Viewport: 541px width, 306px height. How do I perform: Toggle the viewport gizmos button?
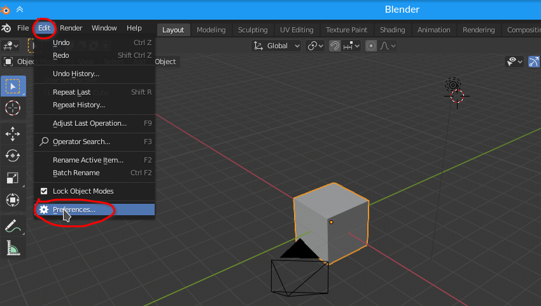535,62
